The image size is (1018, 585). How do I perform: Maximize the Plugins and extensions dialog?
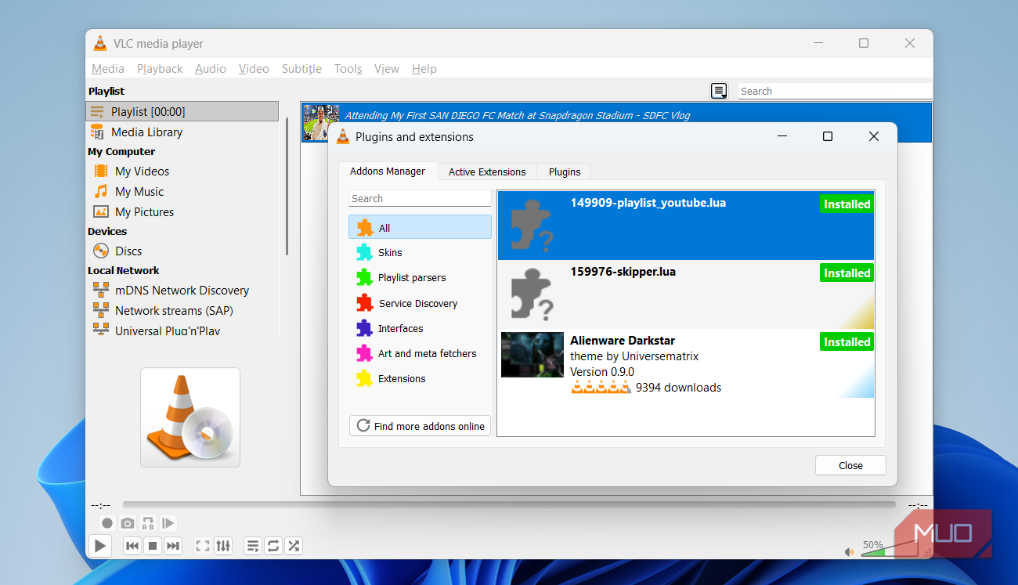coord(827,136)
